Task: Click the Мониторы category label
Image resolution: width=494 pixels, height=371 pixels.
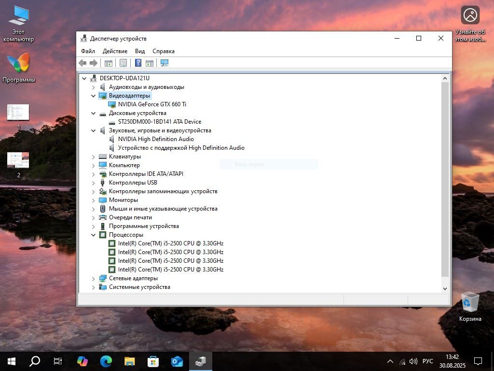Action: click(123, 200)
